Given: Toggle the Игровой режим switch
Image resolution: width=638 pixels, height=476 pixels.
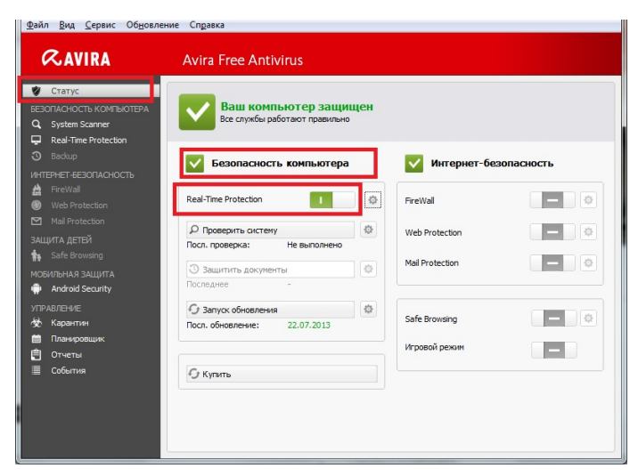Looking at the screenshot, I should (553, 350).
